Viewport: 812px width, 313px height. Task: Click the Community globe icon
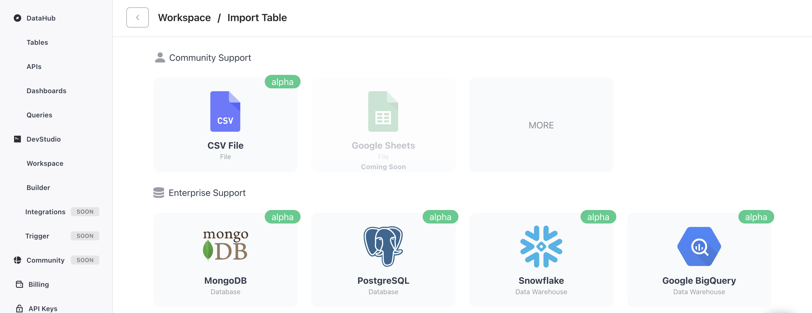pyautogui.click(x=17, y=260)
